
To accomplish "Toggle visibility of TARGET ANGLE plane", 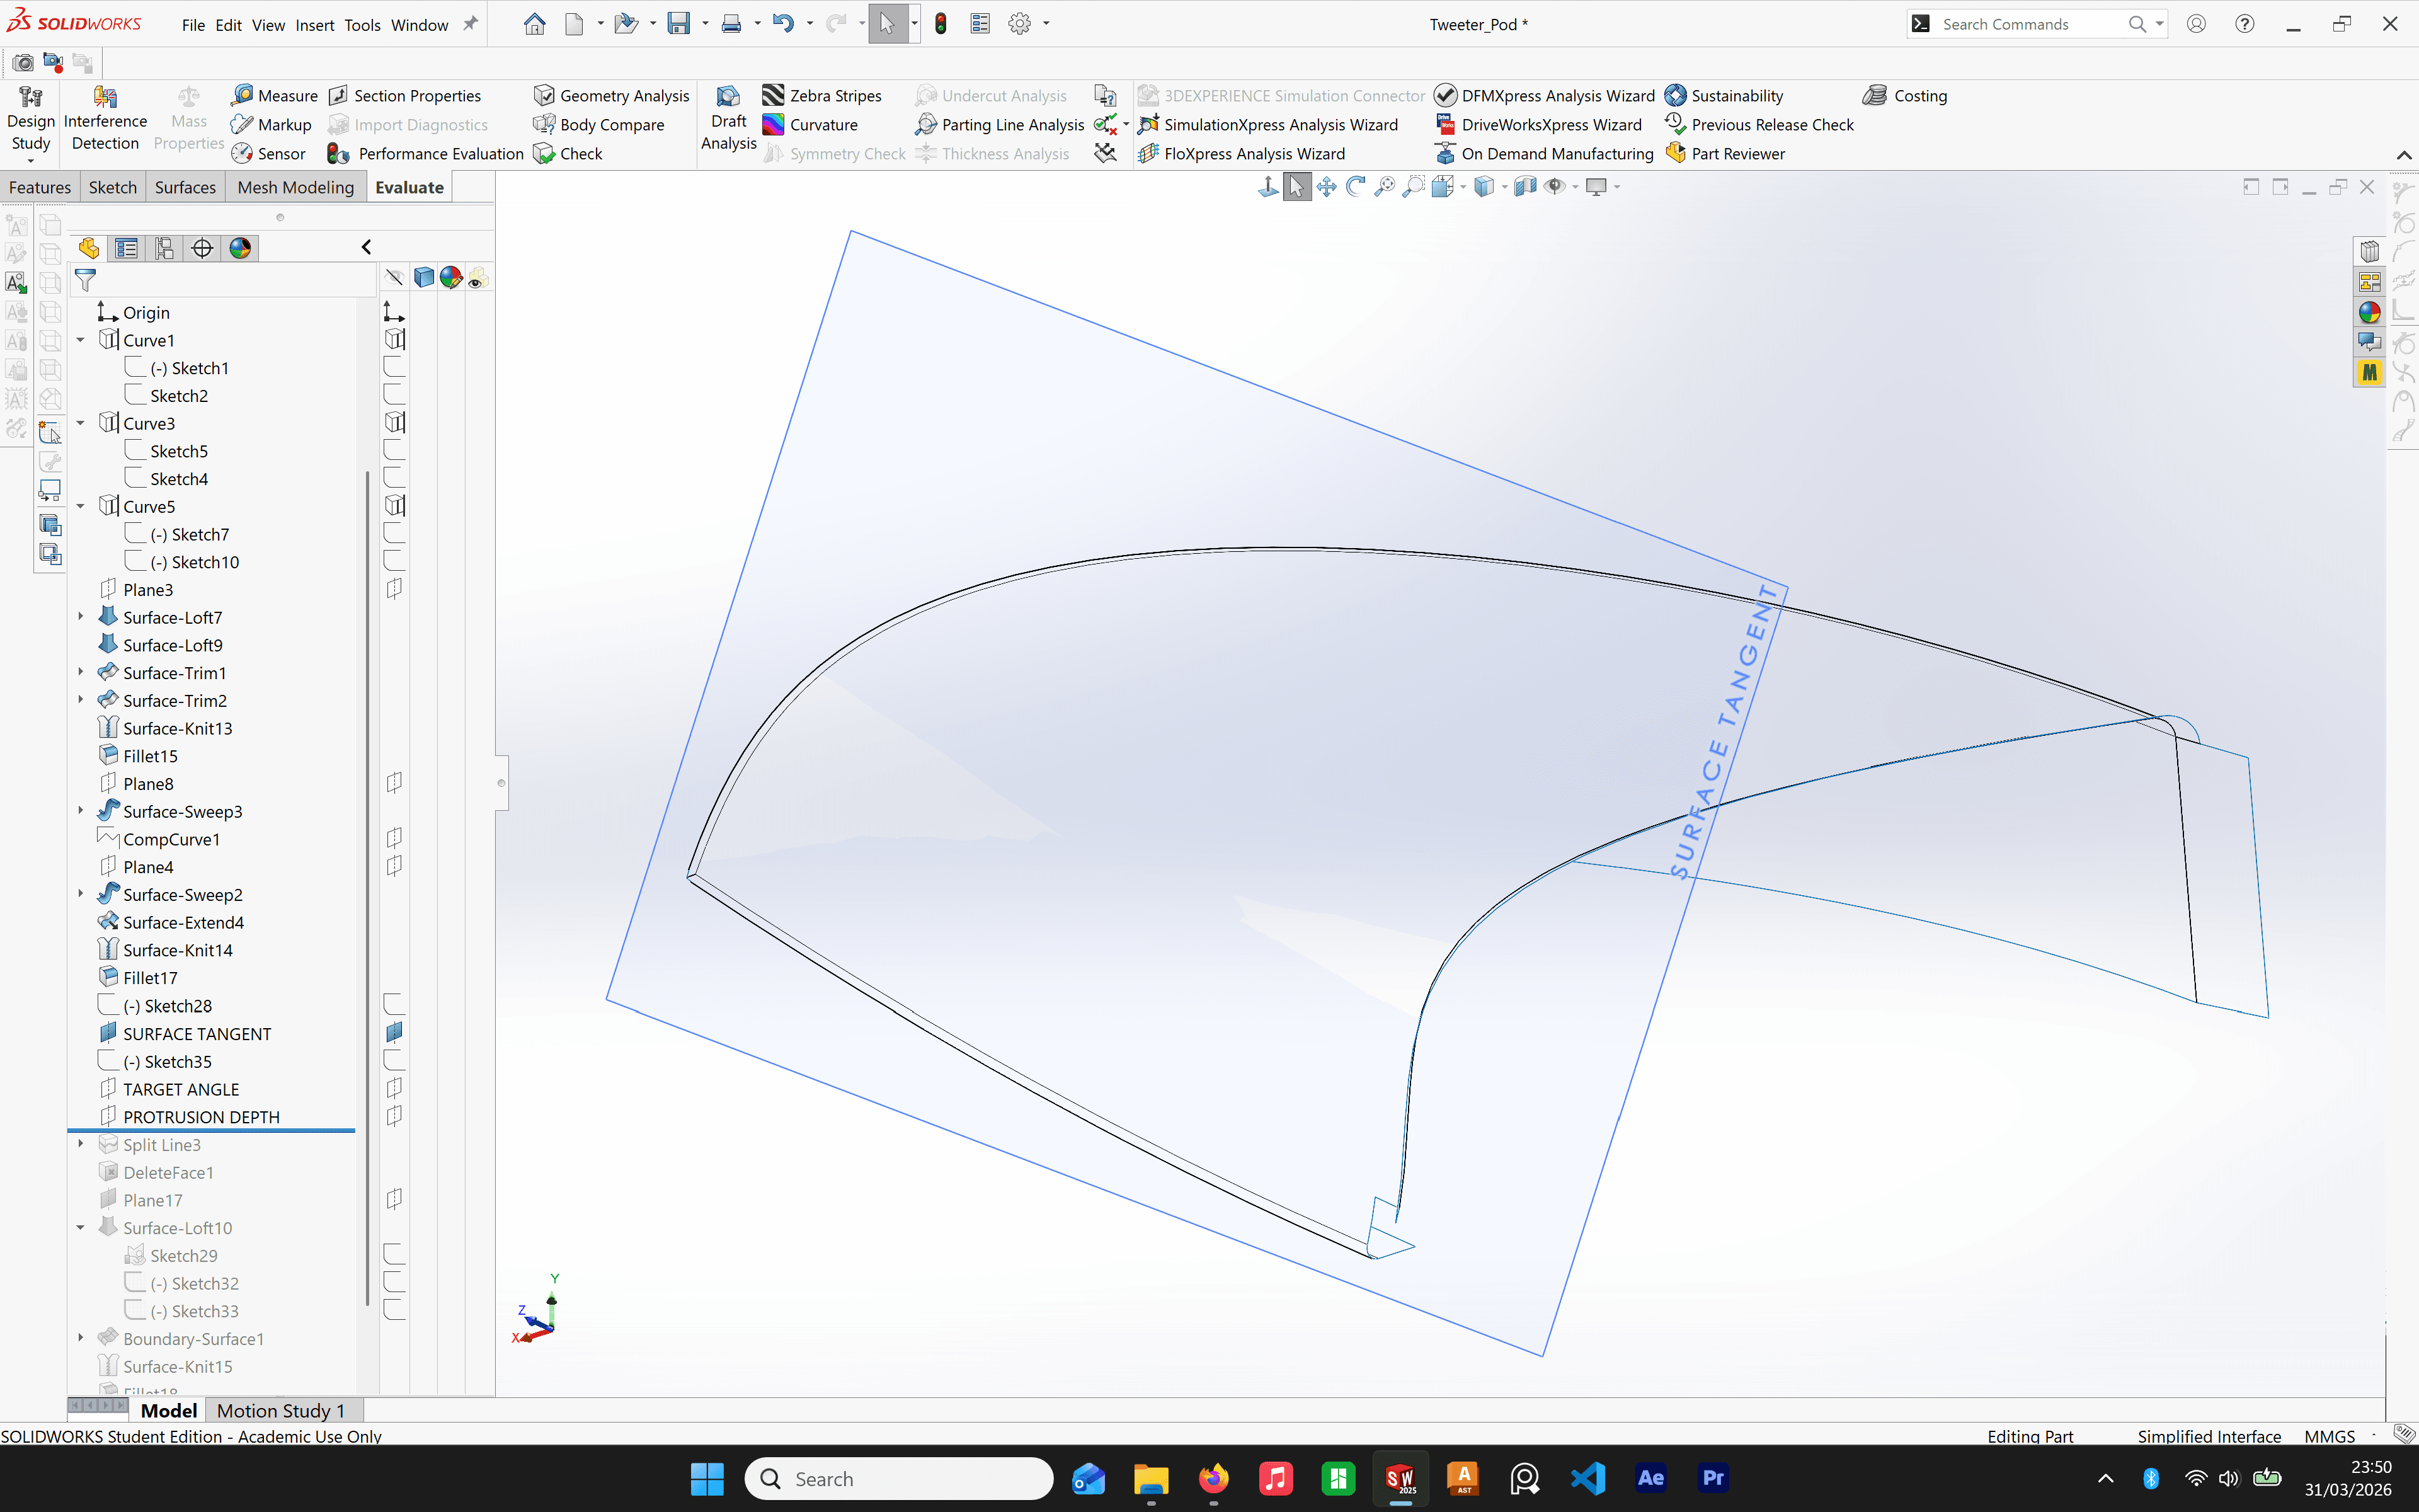I will coord(395,1088).
